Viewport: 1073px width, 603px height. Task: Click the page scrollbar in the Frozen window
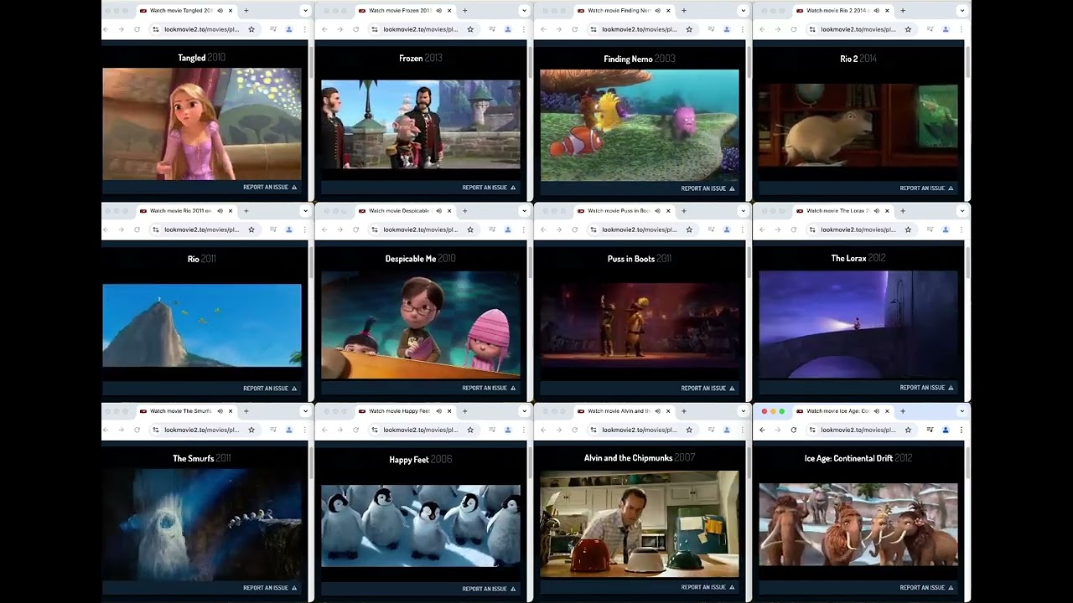530,63
